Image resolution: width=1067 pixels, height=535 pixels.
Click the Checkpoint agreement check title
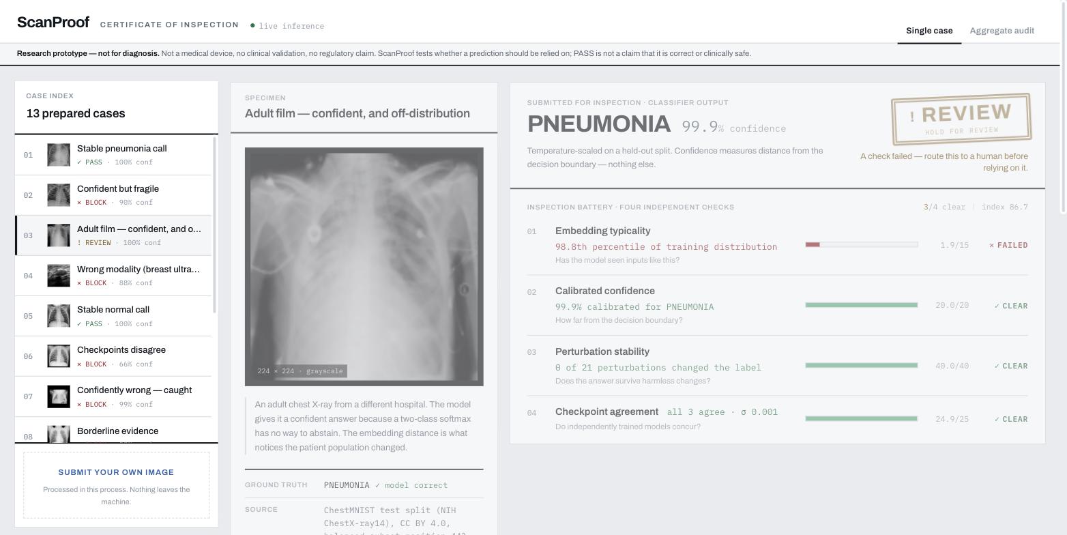coord(607,411)
